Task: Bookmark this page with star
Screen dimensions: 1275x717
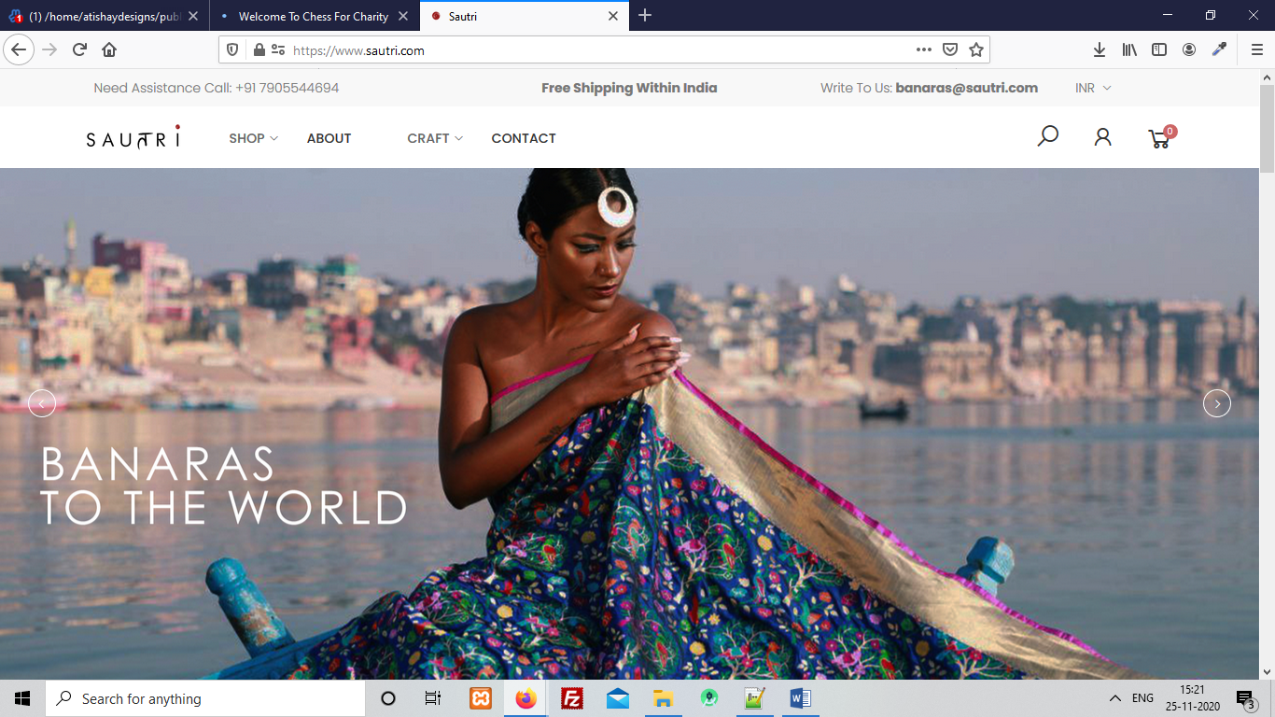Action: (x=976, y=49)
